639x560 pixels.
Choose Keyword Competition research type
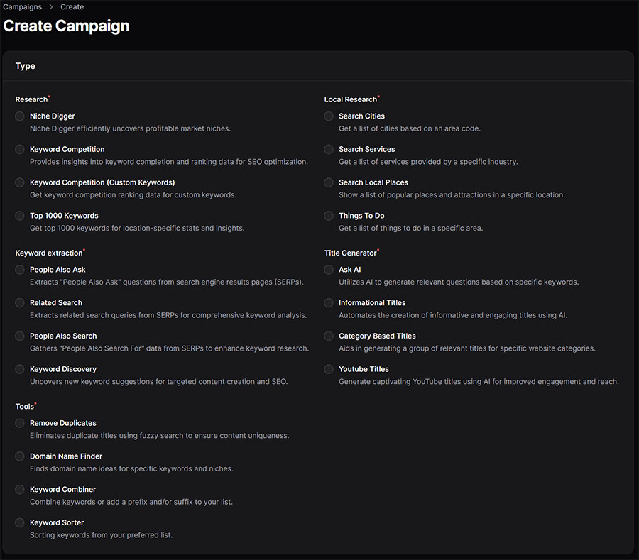click(19, 149)
